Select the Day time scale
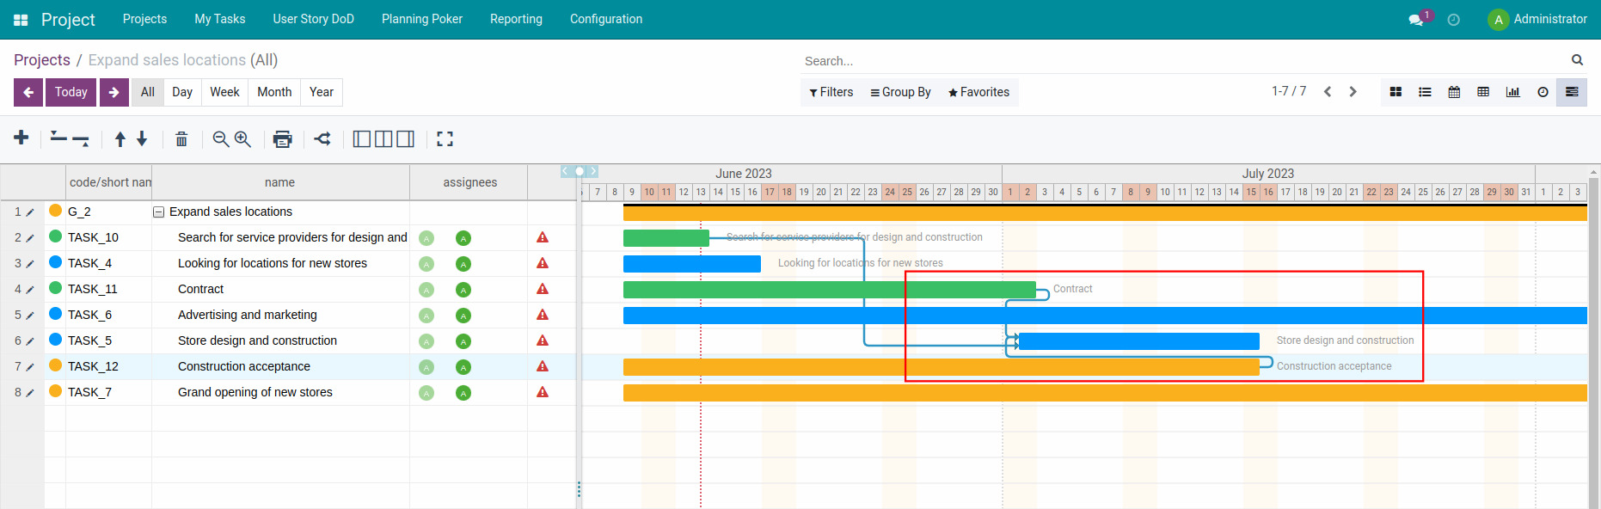Screen dimensions: 1601x509 (x=182, y=92)
